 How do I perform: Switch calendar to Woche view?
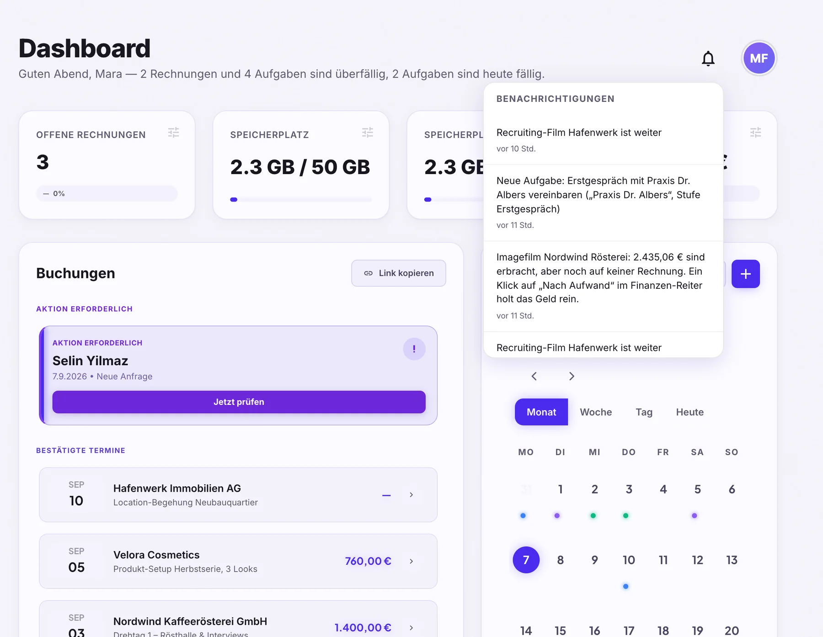[x=596, y=412]
